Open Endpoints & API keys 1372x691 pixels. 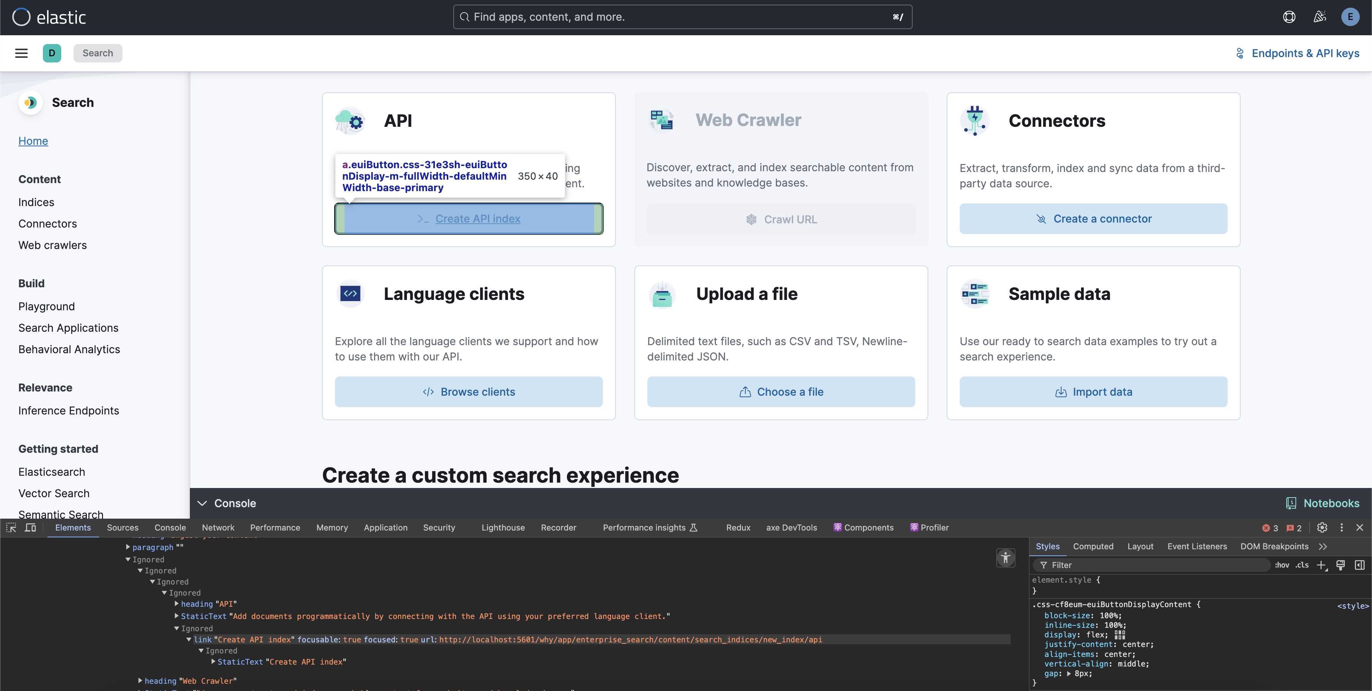tap(1297, 53)
